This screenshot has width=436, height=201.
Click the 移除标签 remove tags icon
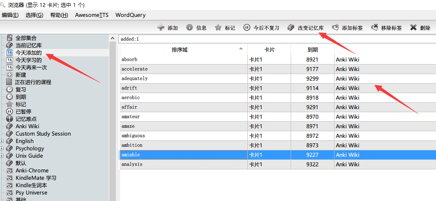pos(374,28)
